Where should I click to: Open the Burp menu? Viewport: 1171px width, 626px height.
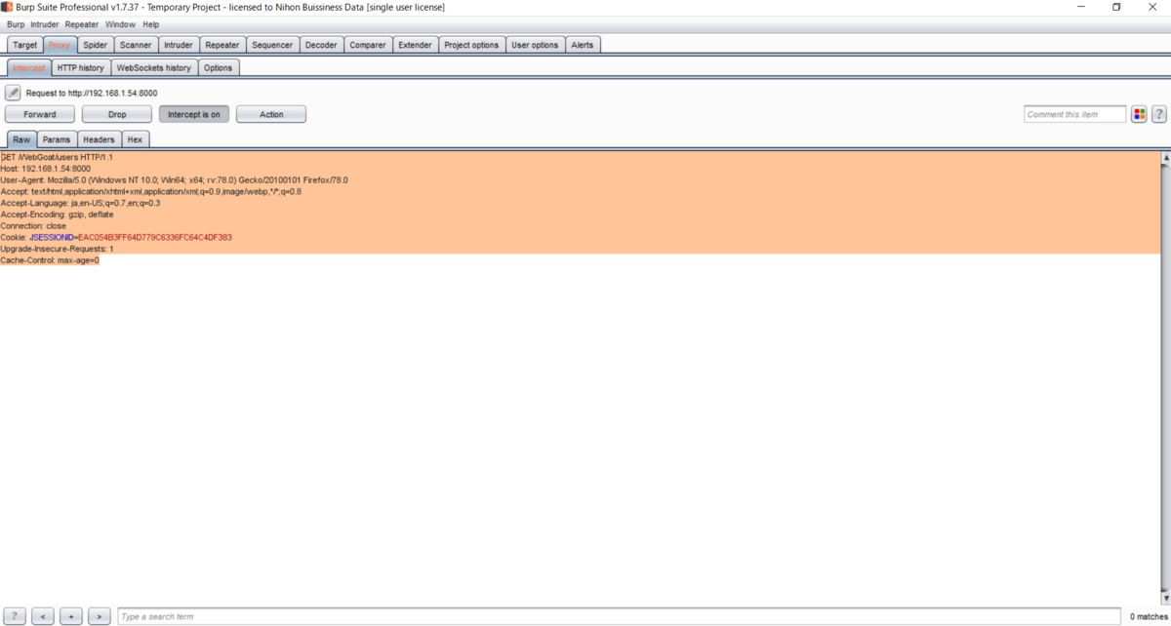tap(16, 24)
